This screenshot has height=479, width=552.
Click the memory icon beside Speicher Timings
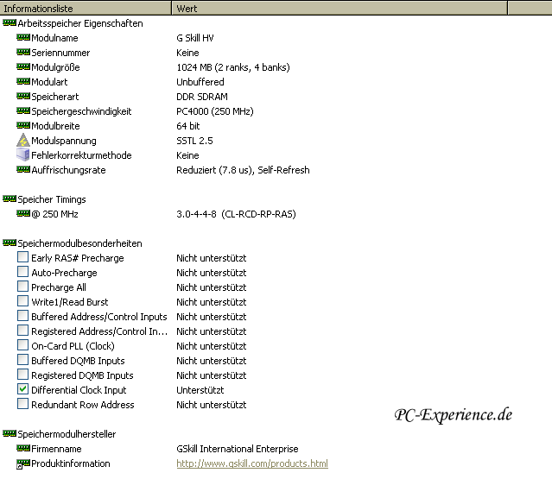pos(10,199)
